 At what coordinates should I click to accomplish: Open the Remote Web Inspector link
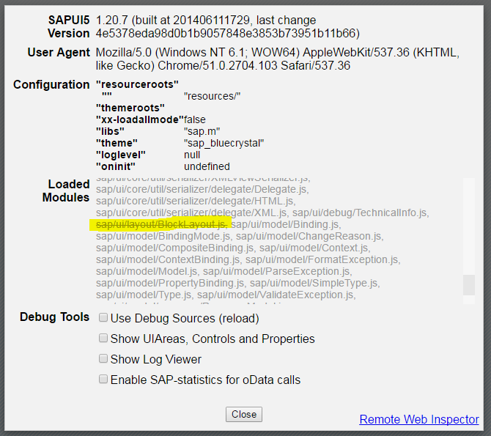(419, 419)
